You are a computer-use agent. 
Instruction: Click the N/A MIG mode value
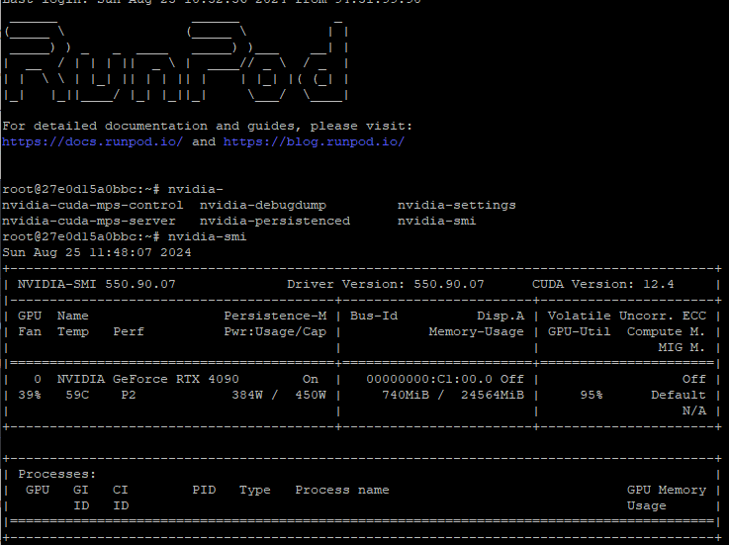point(693,410)
